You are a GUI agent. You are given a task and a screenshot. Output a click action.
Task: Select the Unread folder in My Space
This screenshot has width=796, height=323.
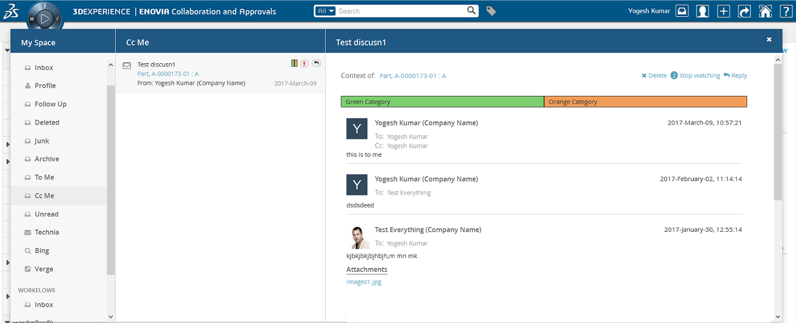[47, 214]
